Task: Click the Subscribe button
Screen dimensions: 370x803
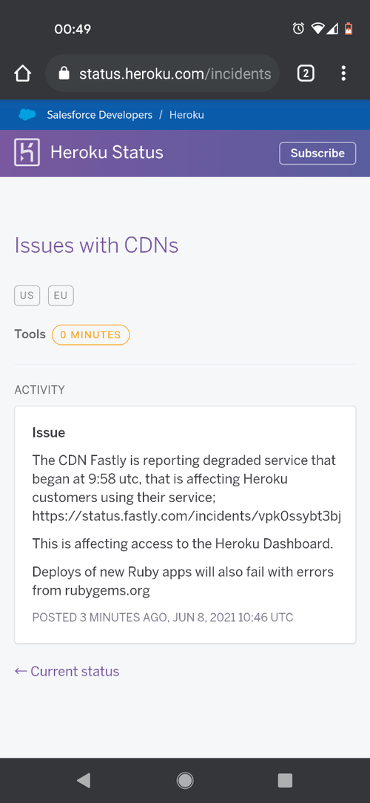Action: (317, 153)
